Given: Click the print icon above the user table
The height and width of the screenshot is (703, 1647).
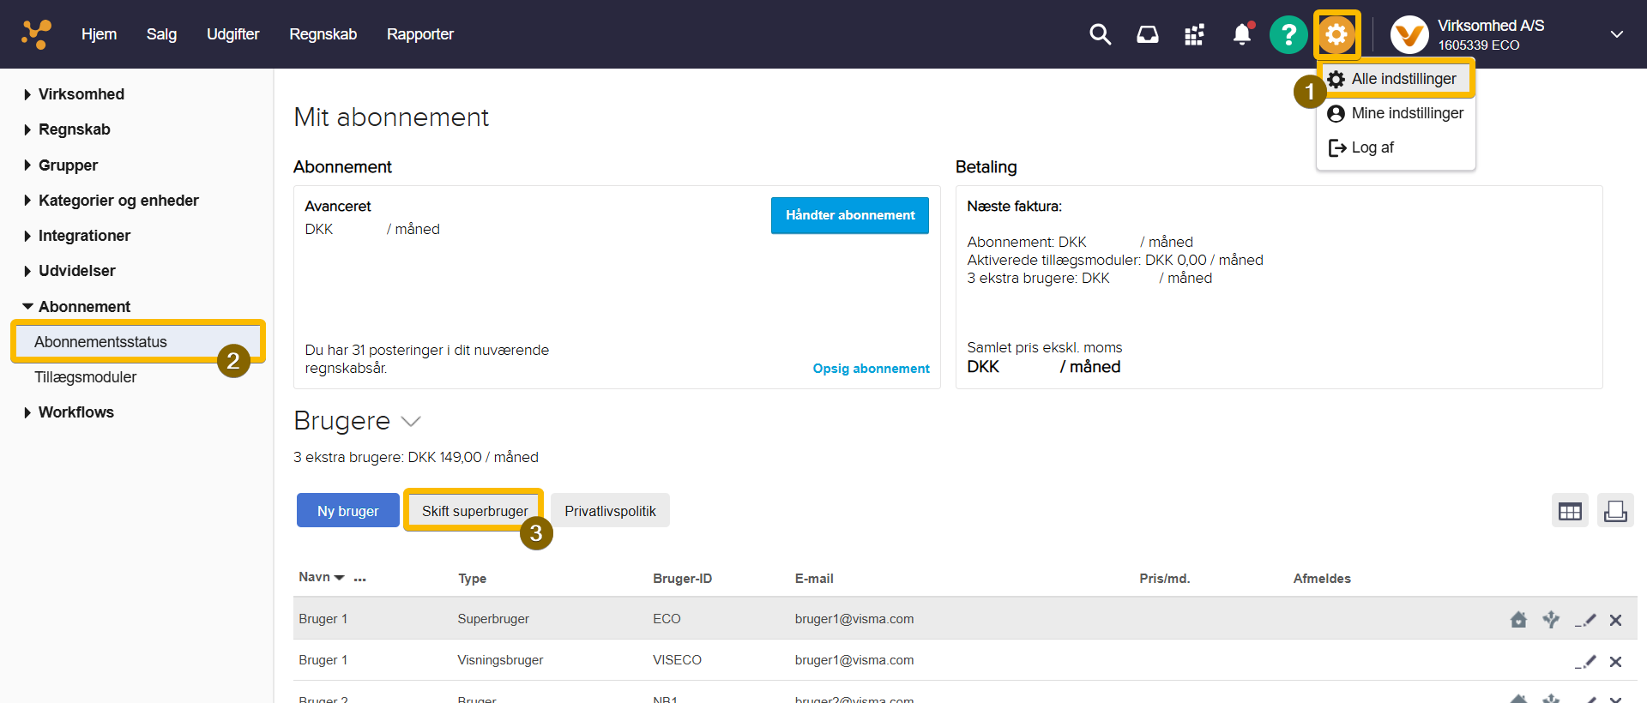Looking at the screenshot, I should [1615, 512].
